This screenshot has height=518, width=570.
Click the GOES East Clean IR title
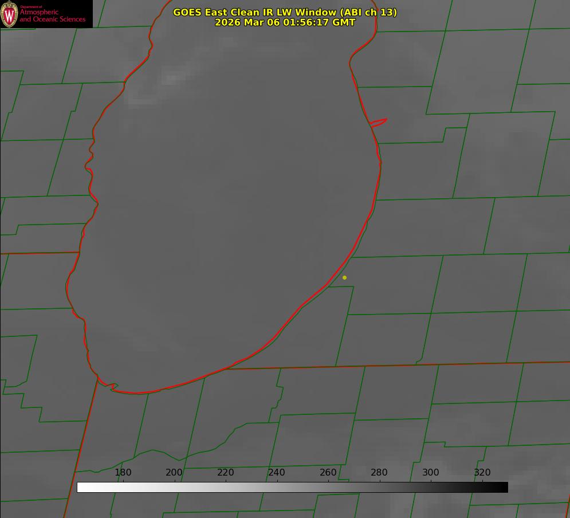[x=285, y=12]
